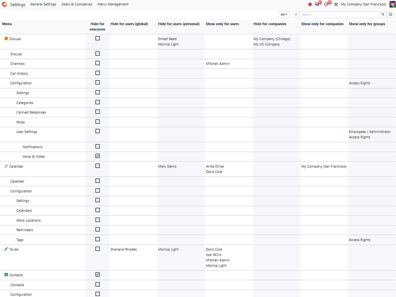
Task: Check Hide for everyone for Canned Responses
Action: point(97,112)
